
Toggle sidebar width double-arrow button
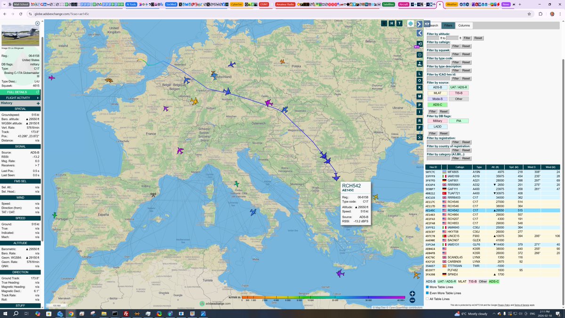(x=427, y=24)
